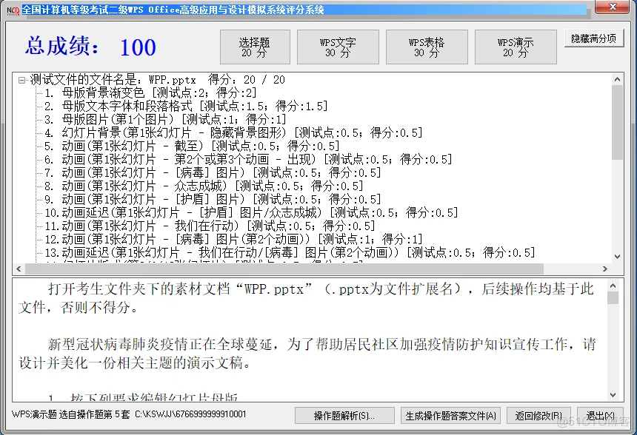Select tree row 11. 动画 我们在行动
This screenshot has height=435, width=637.
pyautogui.click(x=210, y=226)
